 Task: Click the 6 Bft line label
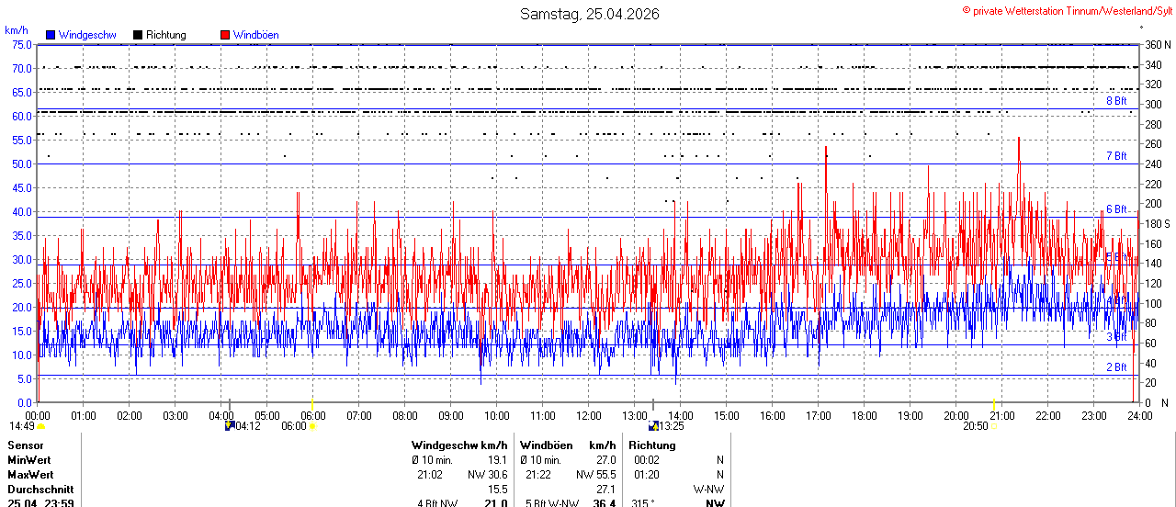click(x=1116, y=209)
